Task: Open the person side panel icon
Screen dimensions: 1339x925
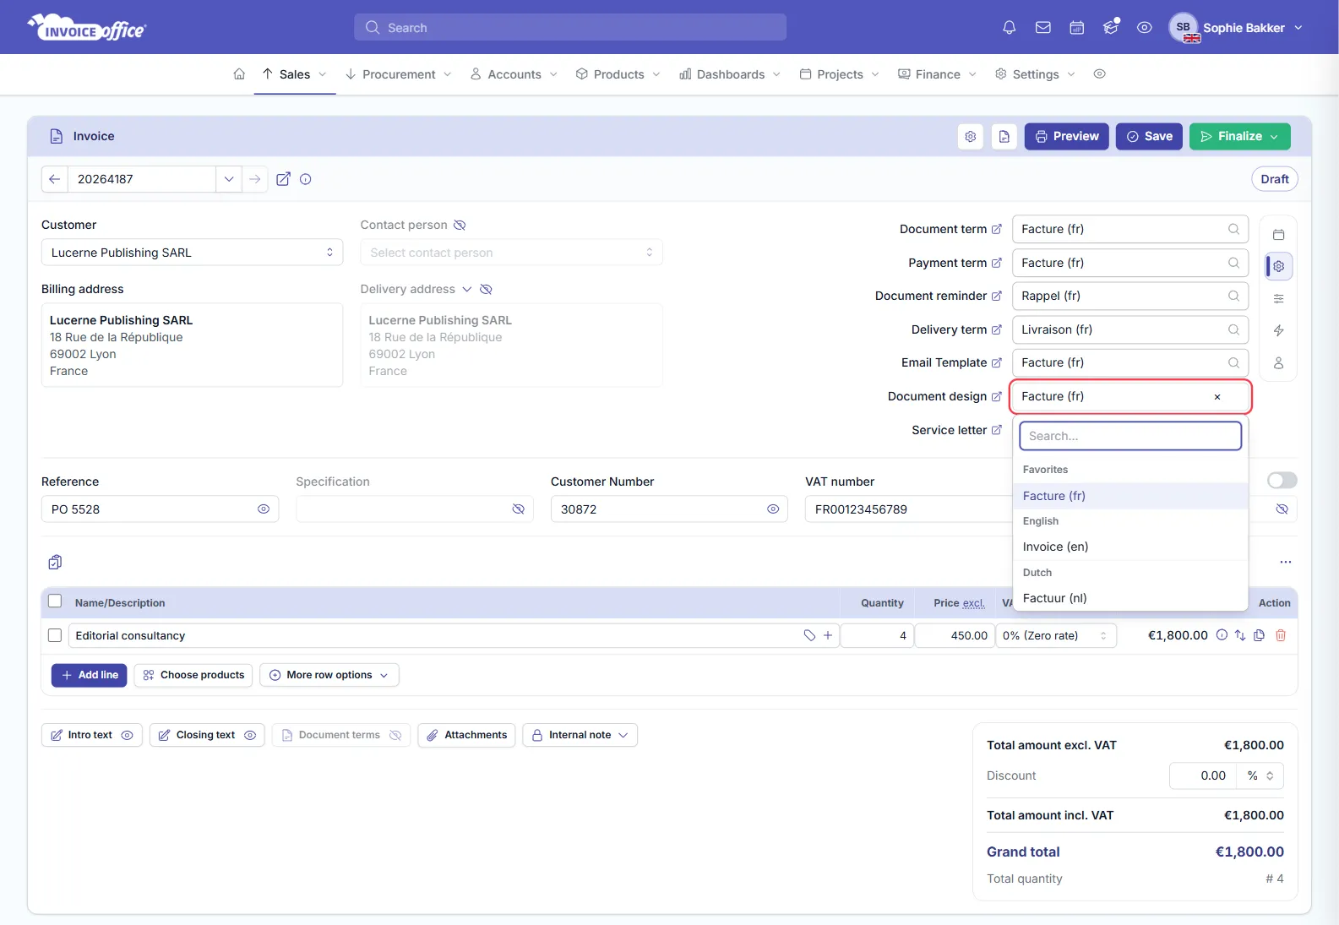Action: tap(1279, 363)
